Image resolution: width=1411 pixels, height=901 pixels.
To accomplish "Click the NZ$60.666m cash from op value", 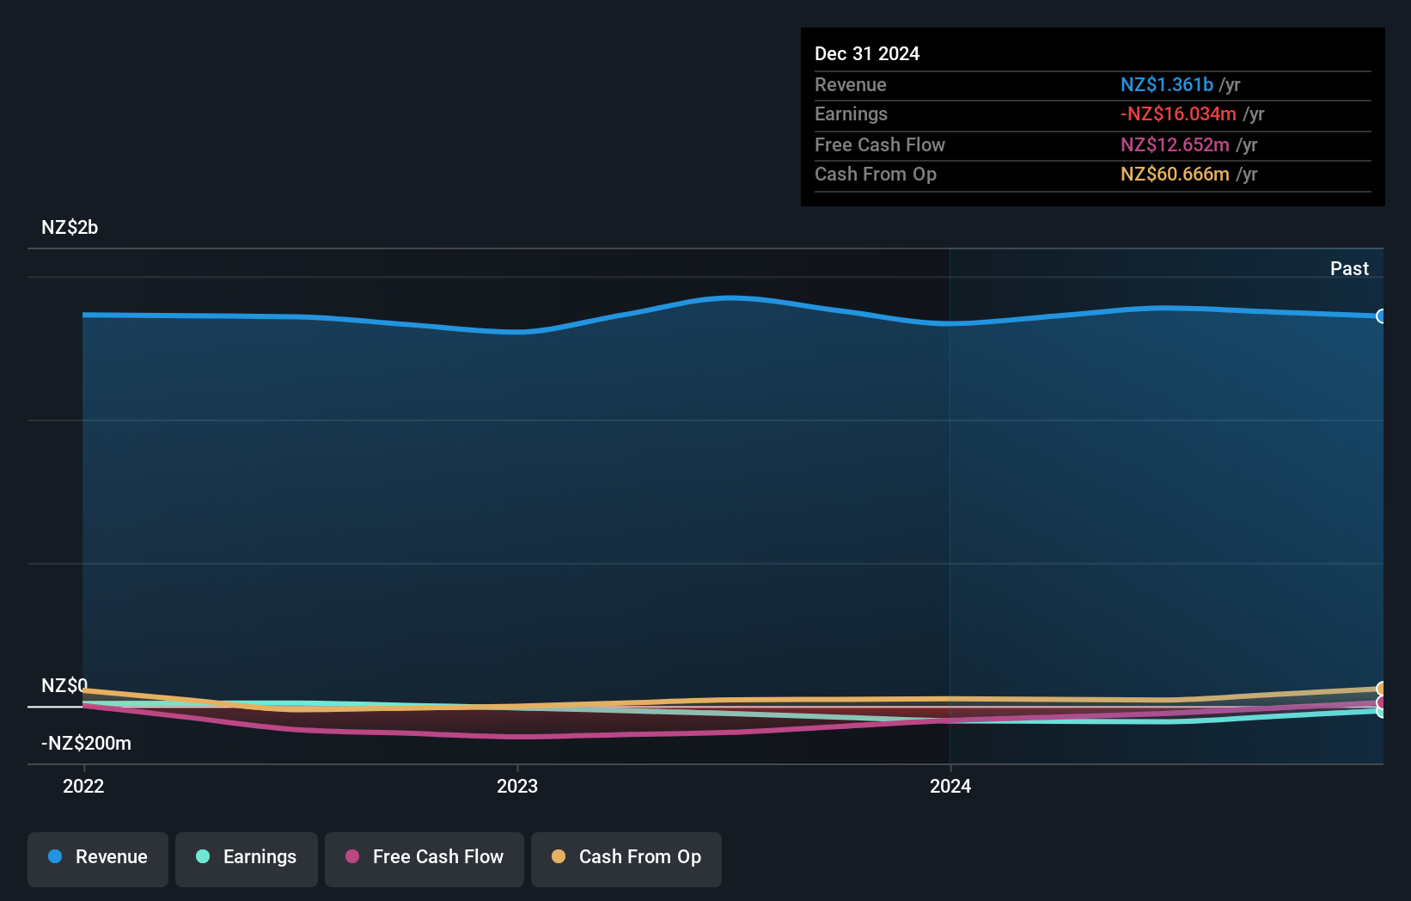I will (1175, 174).
